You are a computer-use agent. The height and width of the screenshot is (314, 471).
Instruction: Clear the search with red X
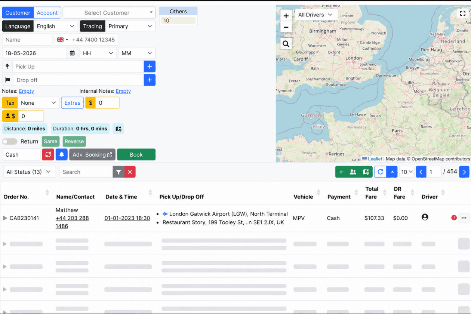[x=130, y=172]
